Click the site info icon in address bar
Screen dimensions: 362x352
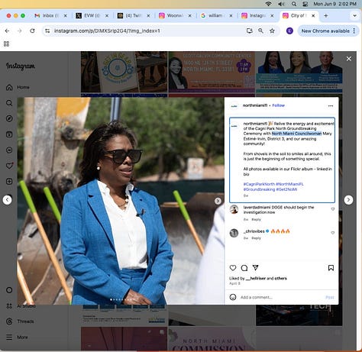47,31
